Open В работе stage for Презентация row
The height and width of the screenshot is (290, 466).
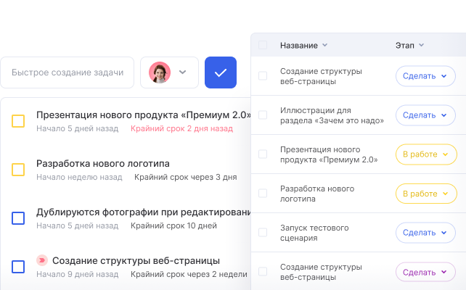point(426,154)
